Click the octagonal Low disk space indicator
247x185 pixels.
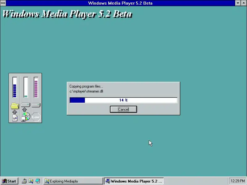(36, 117)
